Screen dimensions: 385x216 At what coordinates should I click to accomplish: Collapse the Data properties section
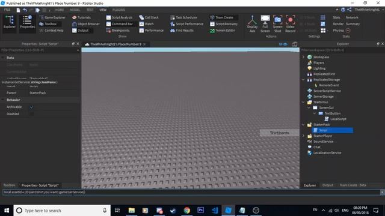coord(2,58)
